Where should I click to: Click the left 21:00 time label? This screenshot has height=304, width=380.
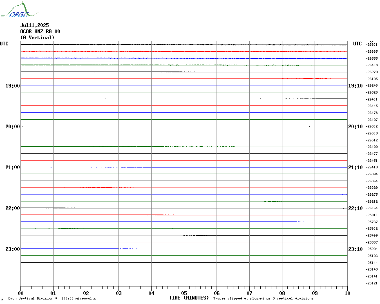(x=13, y=167)
